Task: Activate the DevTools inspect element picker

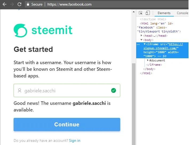Action: pos(140,13)
